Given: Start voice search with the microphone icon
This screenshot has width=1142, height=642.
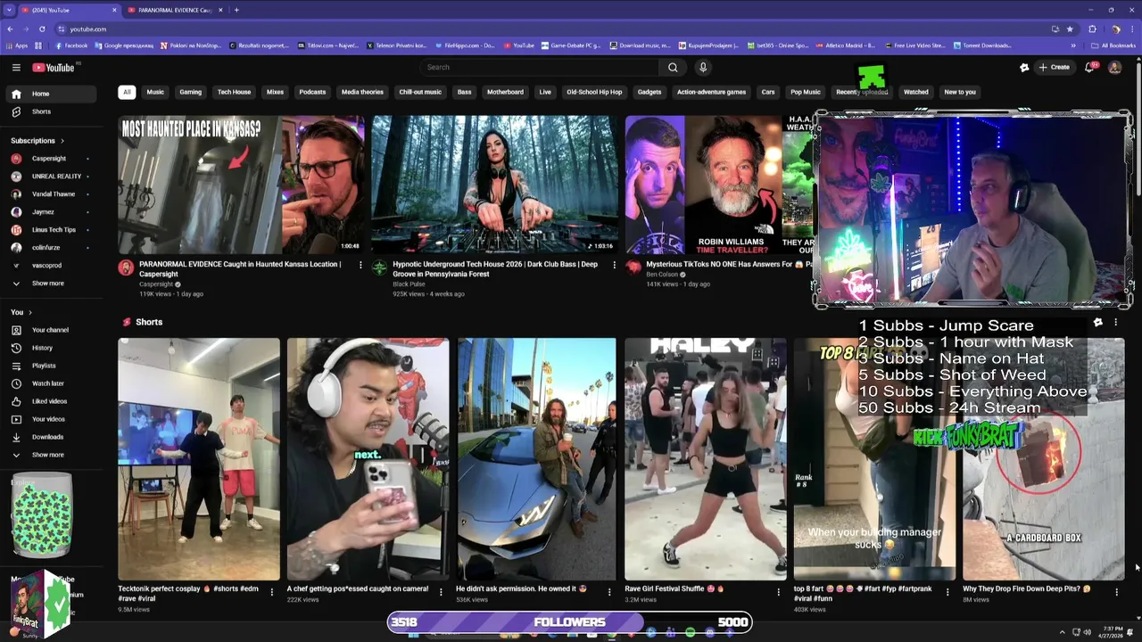Looking at the screenshot, I should tap(703, 67).
